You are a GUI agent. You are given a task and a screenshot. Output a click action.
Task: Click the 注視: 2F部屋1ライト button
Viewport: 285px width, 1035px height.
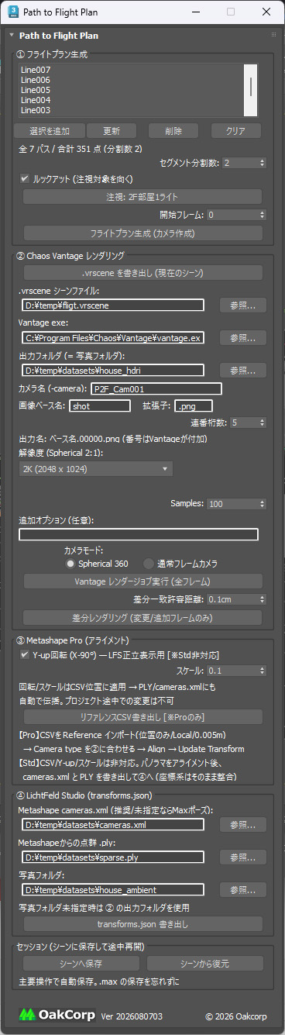click(x=143, y=197)
